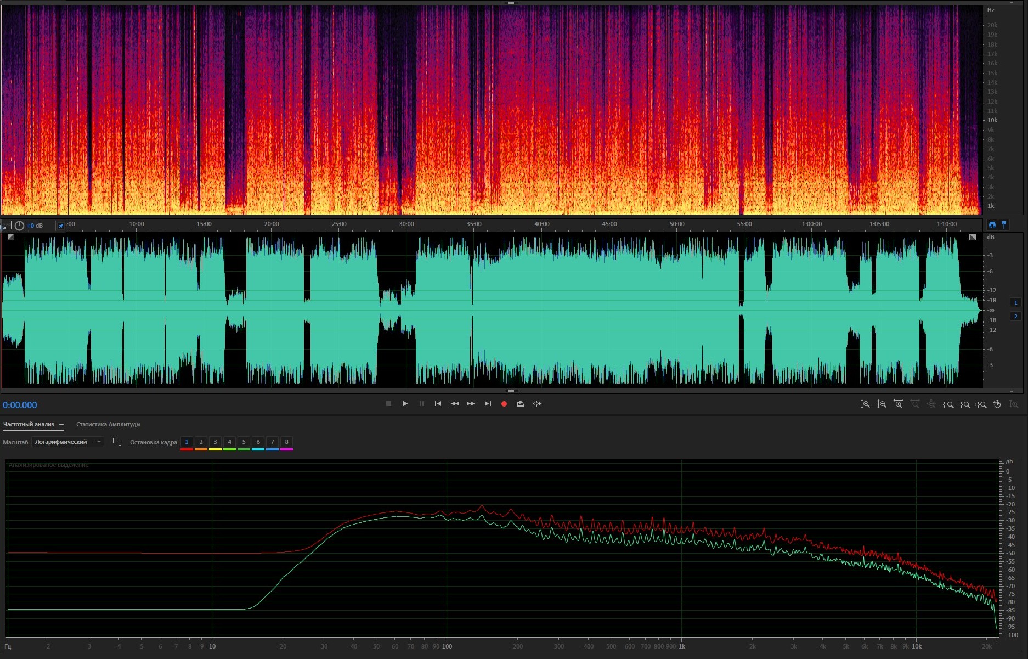Click the +0 dB volume knob
This screenshot has height=659, width=1028.
coord(20,226)
